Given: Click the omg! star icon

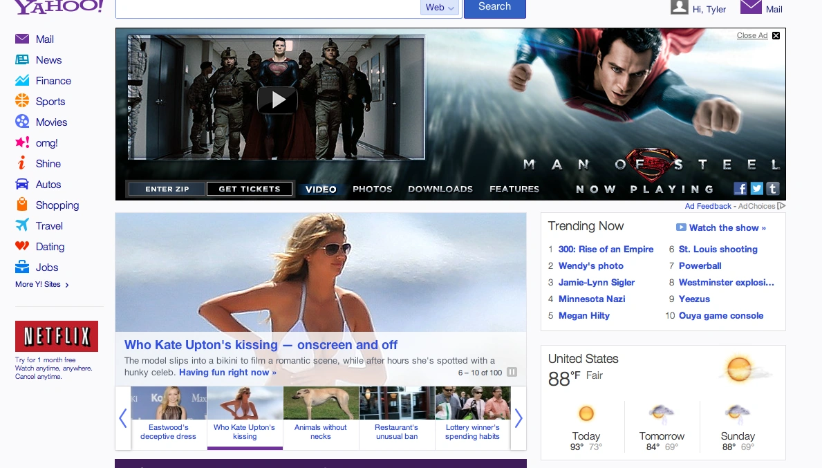Looking at the screenshot, I should [x=22, y=142].
